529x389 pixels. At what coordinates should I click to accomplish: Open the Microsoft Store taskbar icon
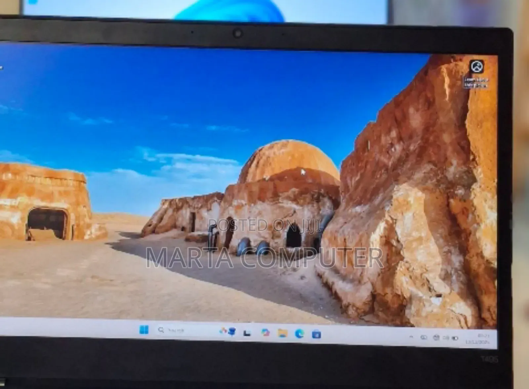tap(316, 335)
